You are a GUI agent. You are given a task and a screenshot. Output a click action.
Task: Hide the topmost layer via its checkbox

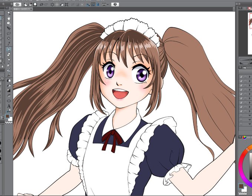click(x=241, y=77)
